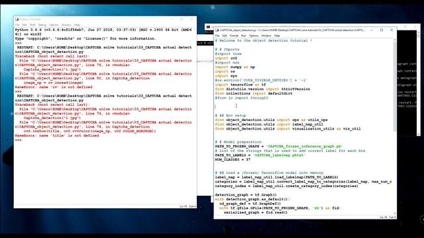424x238 pixels.
Task: Click the Python Shell status bar line/column indicator
Action: click(x=187, y=206)
